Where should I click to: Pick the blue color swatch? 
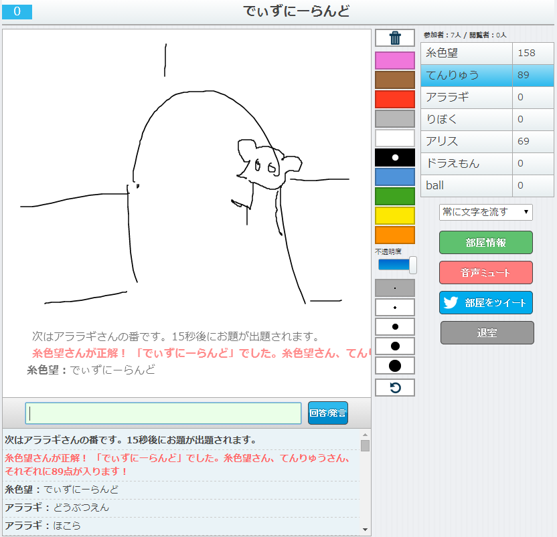click(395, 177)
